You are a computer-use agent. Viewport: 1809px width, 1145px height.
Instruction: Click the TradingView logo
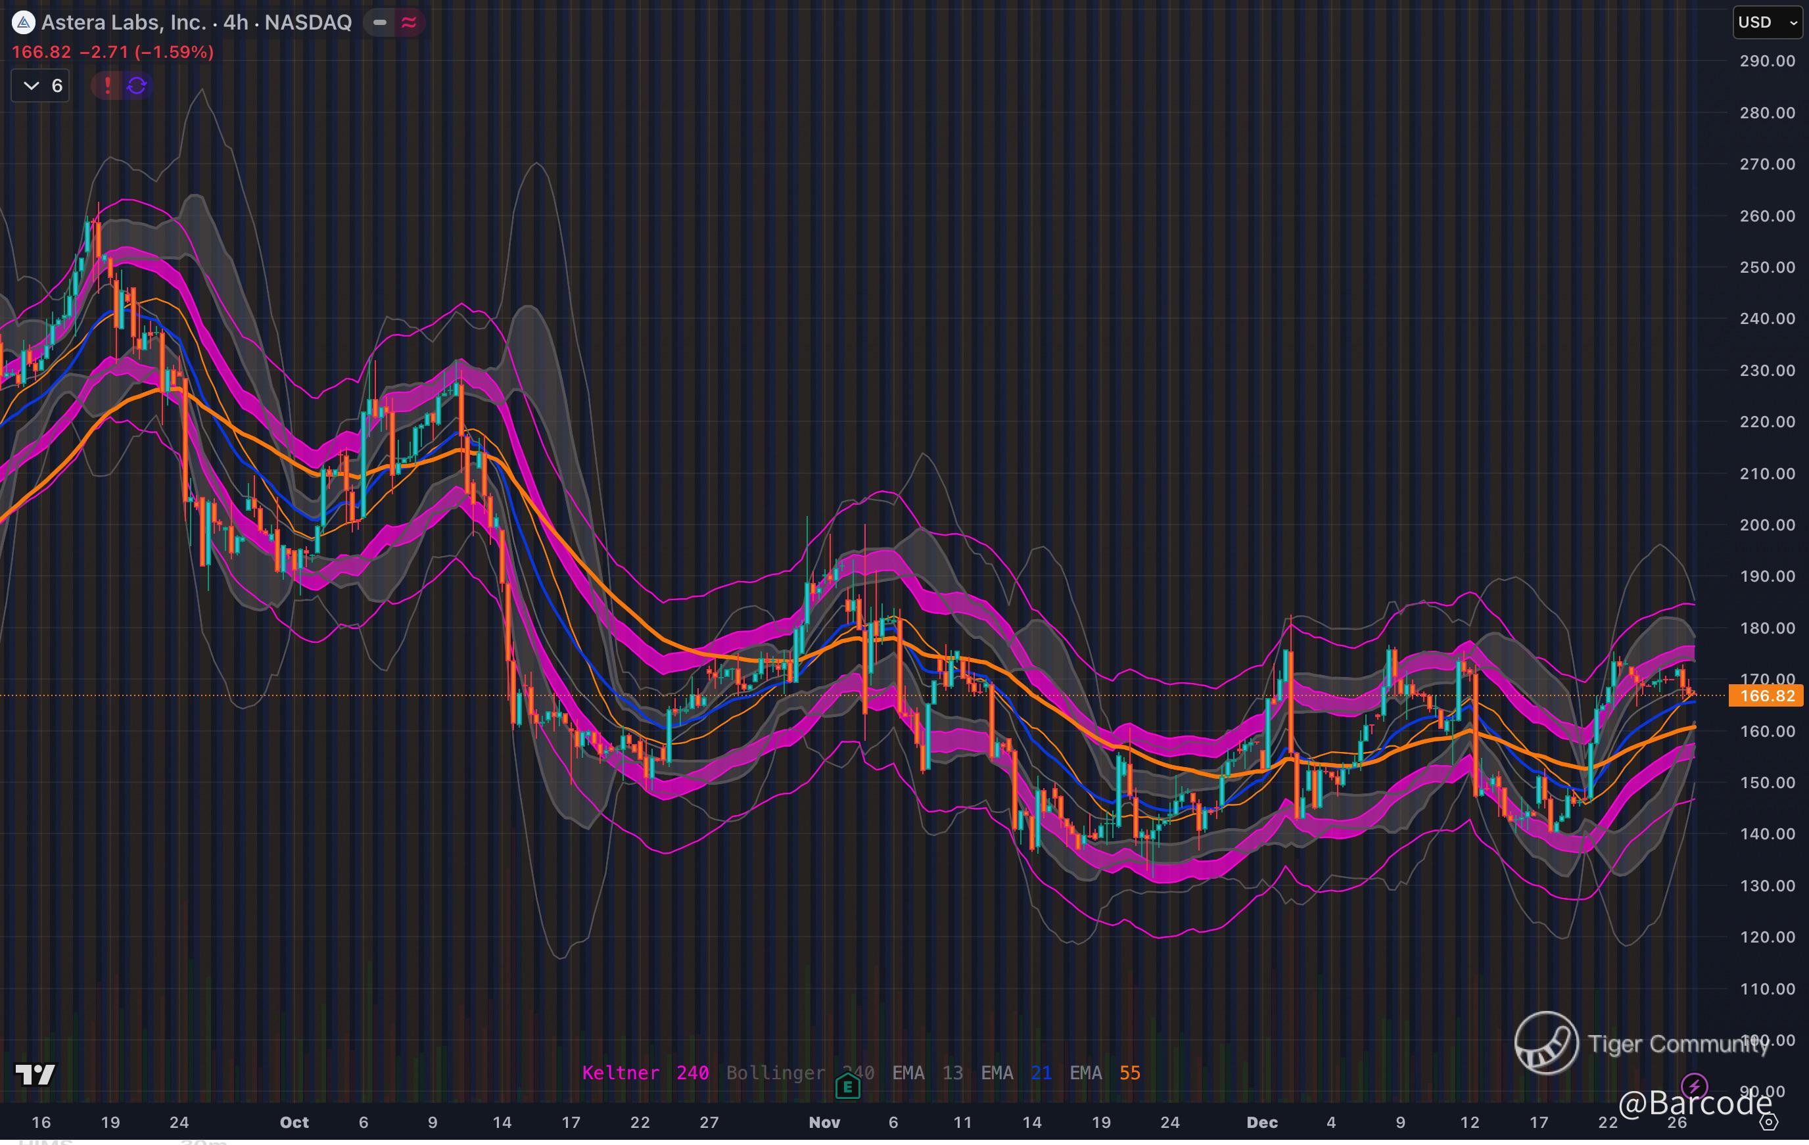pyautogui.click(x=35, y=1075)
